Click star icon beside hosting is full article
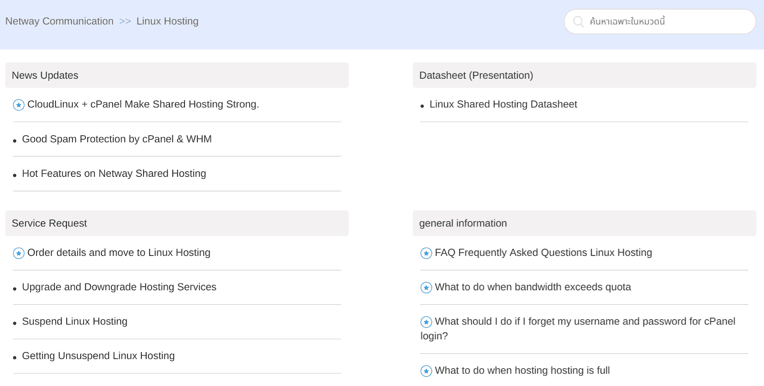764x386 pixels. 426,371
